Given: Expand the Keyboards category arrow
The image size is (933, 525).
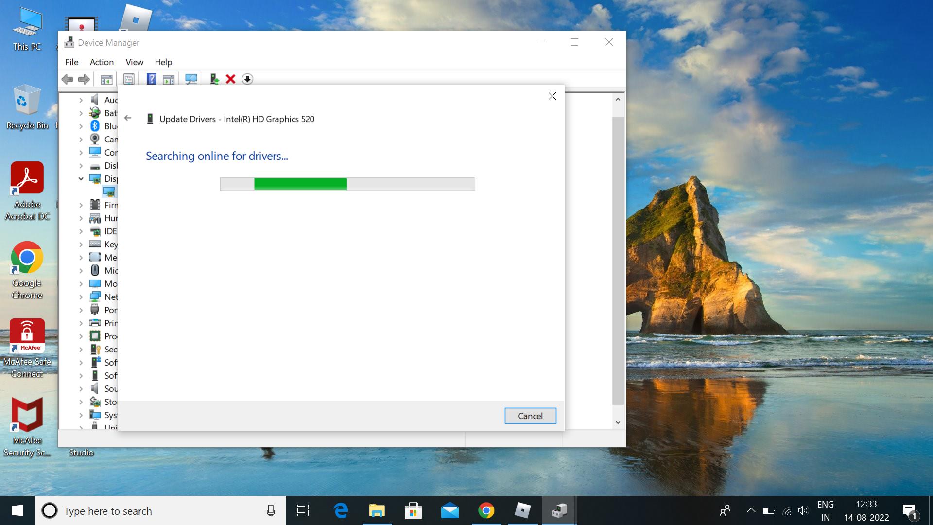Looking at the screenshot, I should pos(81,245).
